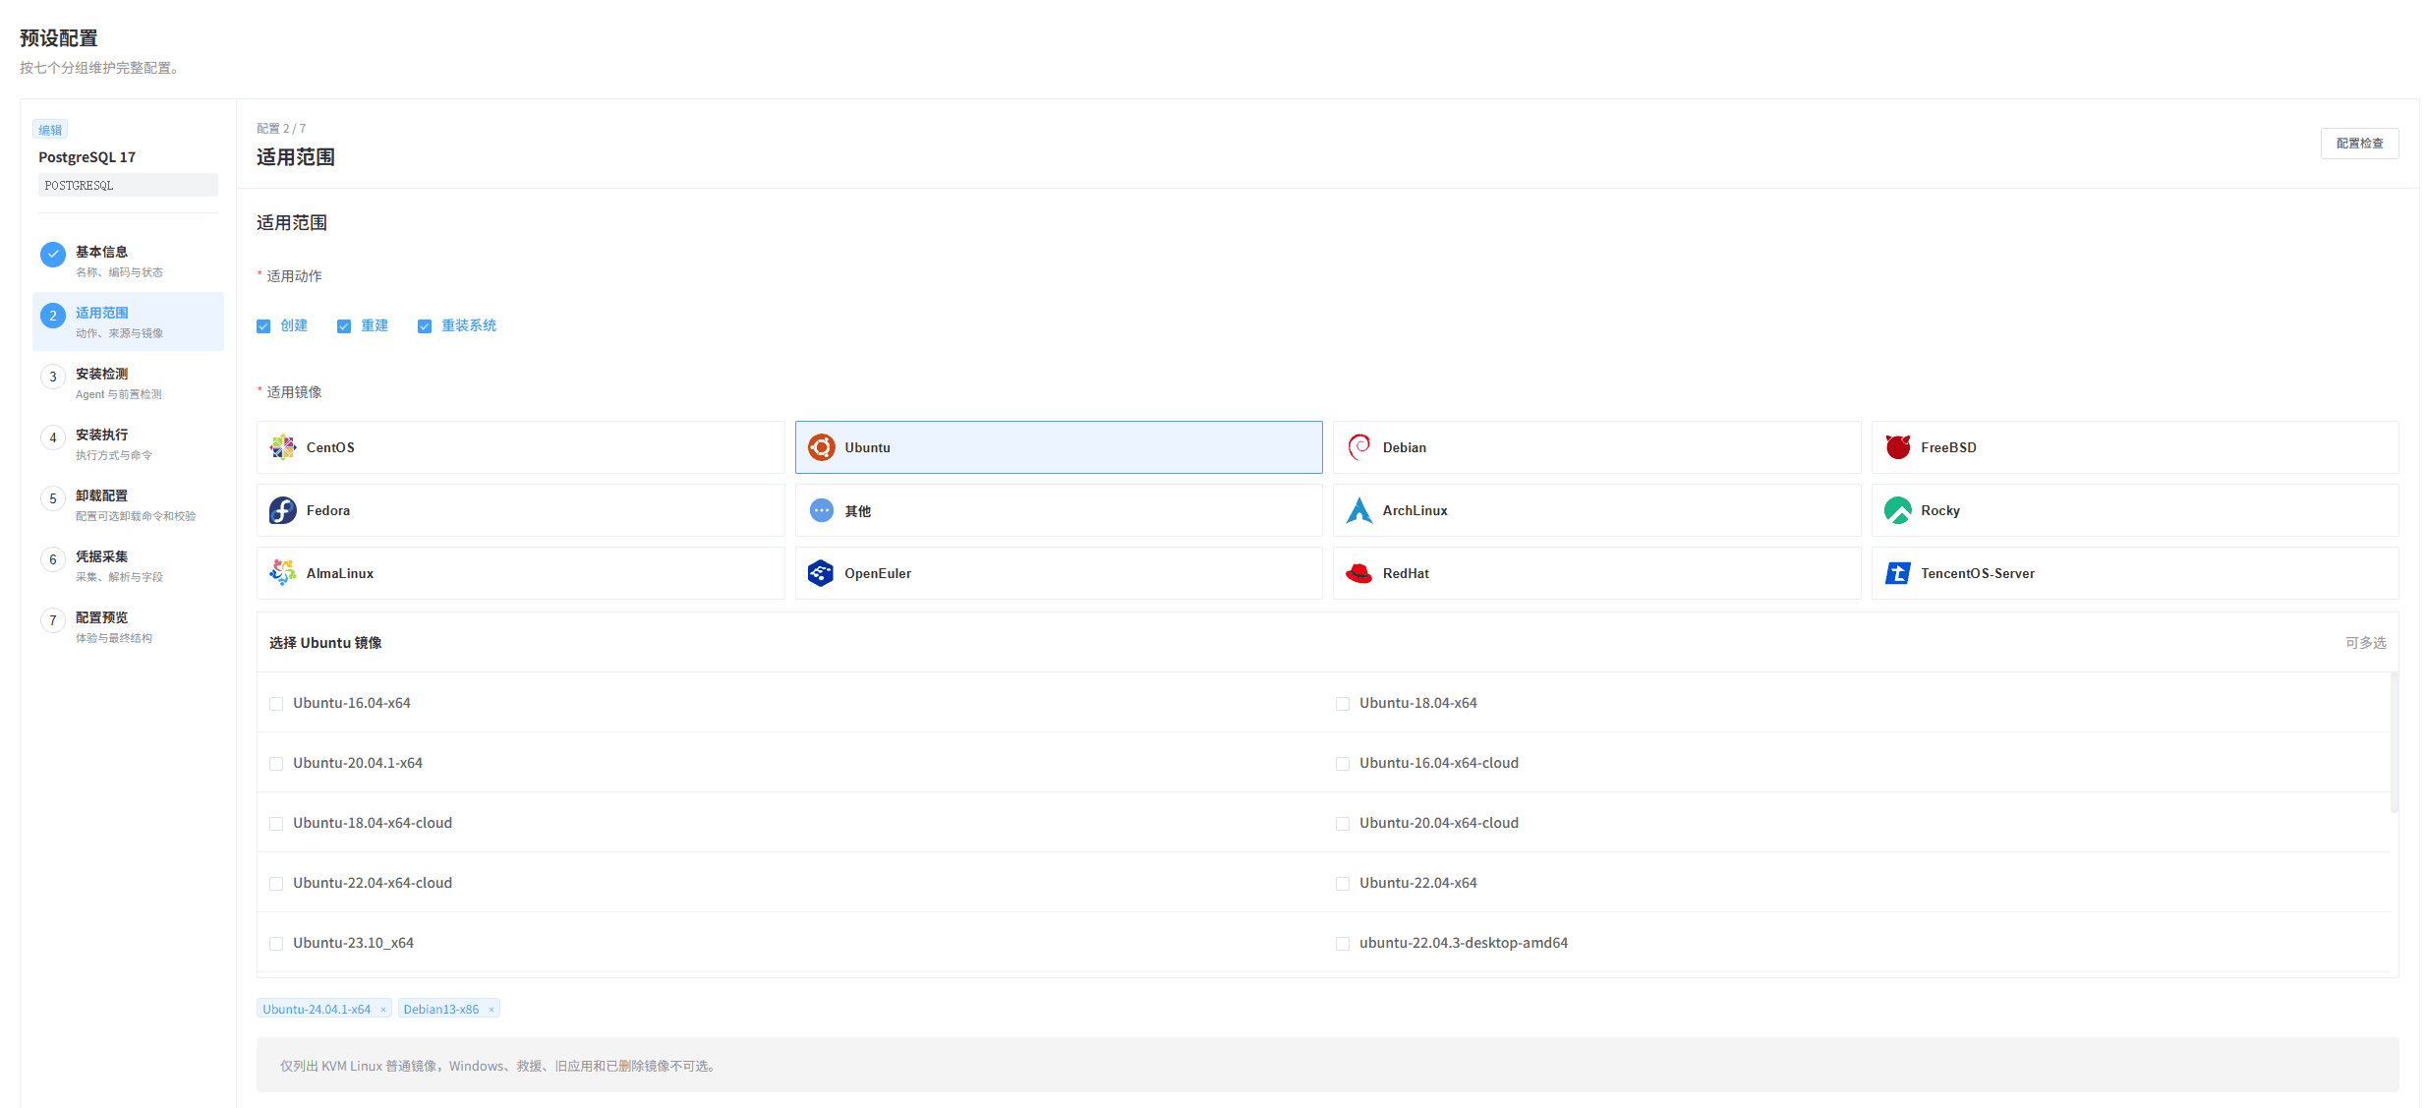The image size is (2425, 1108).
Task: Uncheck the 创建 action checkbox
Action: tap(263, 326)
